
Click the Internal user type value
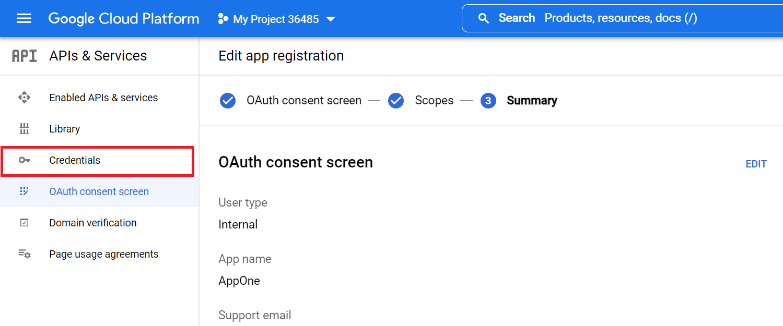click(238, 224)
